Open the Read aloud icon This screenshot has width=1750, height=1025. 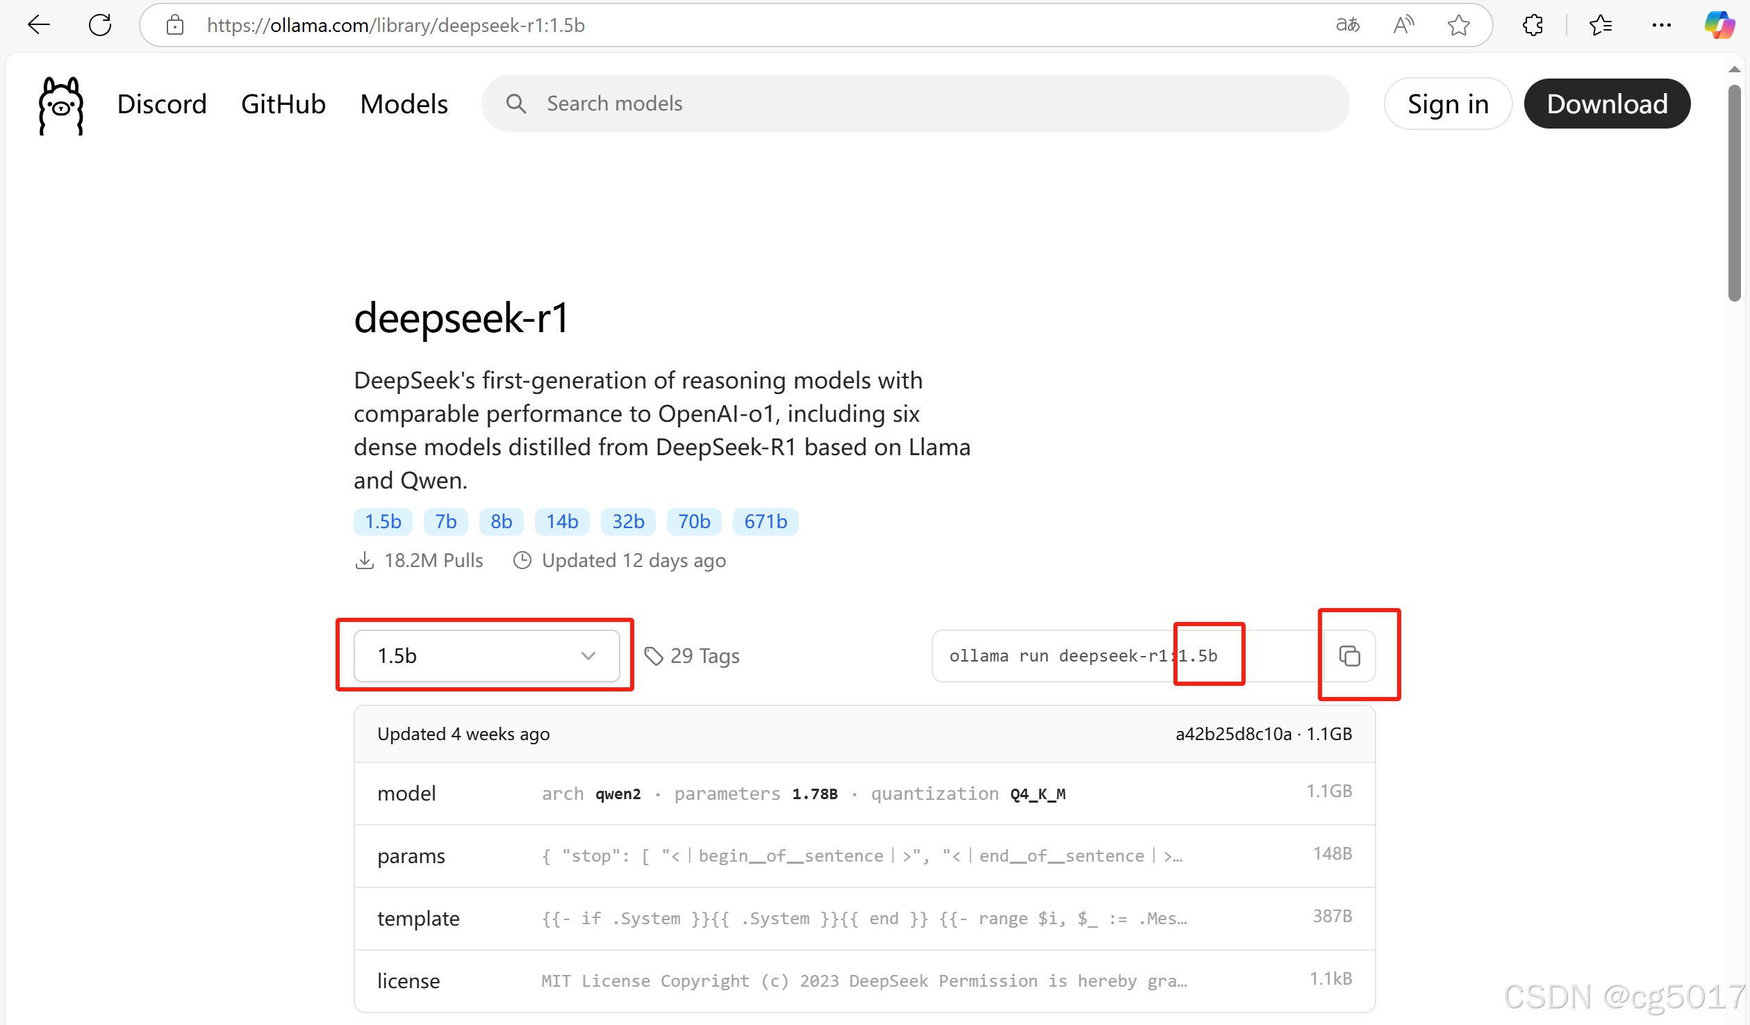coord(1403,26)
